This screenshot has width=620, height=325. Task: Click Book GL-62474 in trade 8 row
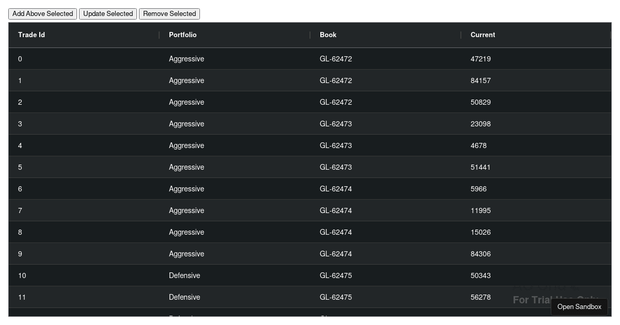(x=336, y=232)
